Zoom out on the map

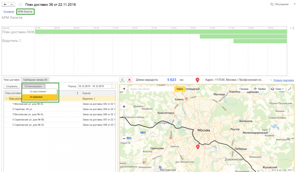pyautogui.click(x=124, y=138)
